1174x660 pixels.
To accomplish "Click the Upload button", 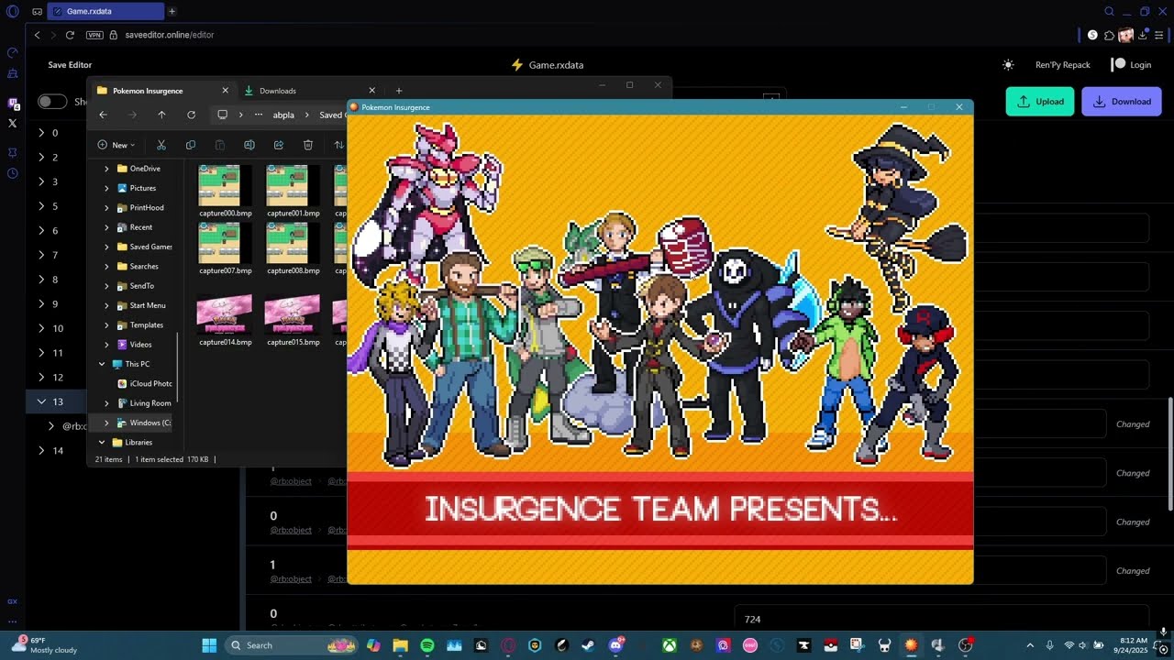I will pos(1040,102).
